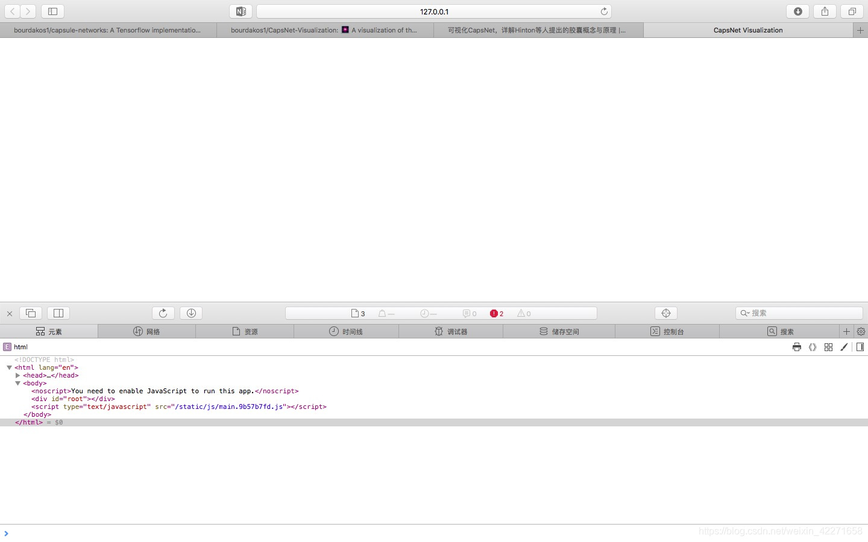Open the 调试器 (Debugger) tab
This screenshot has width=868, height=542.
(451, 331)
